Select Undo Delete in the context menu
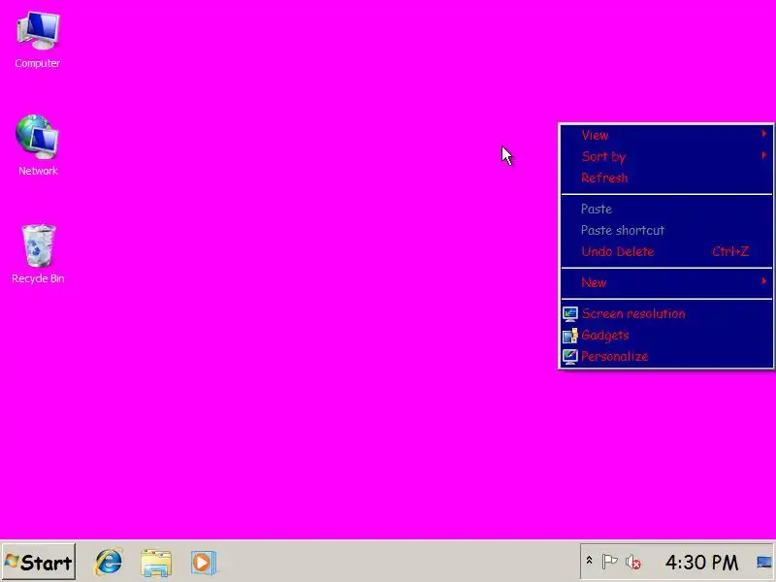776x582 pixels. point(666,251)
